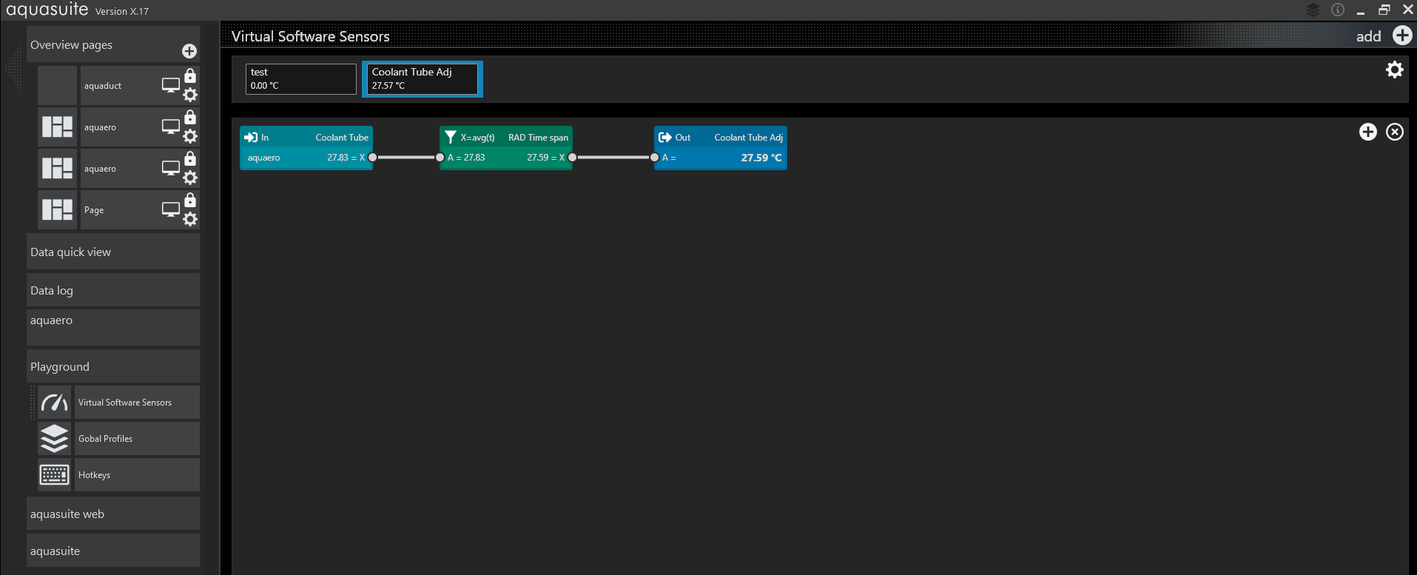Open Hotkeys menu entry
This screenshot has width=1417, height=575.
click(137, 475)
